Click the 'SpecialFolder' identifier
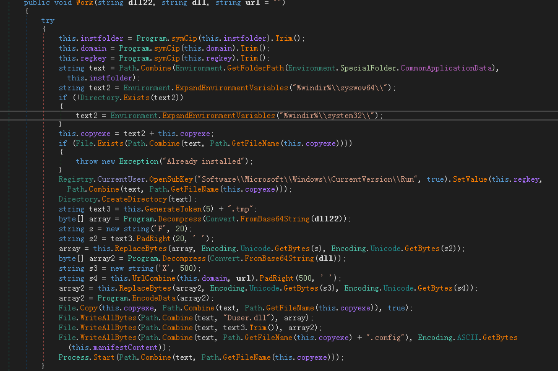 click(x=368, y=68)
